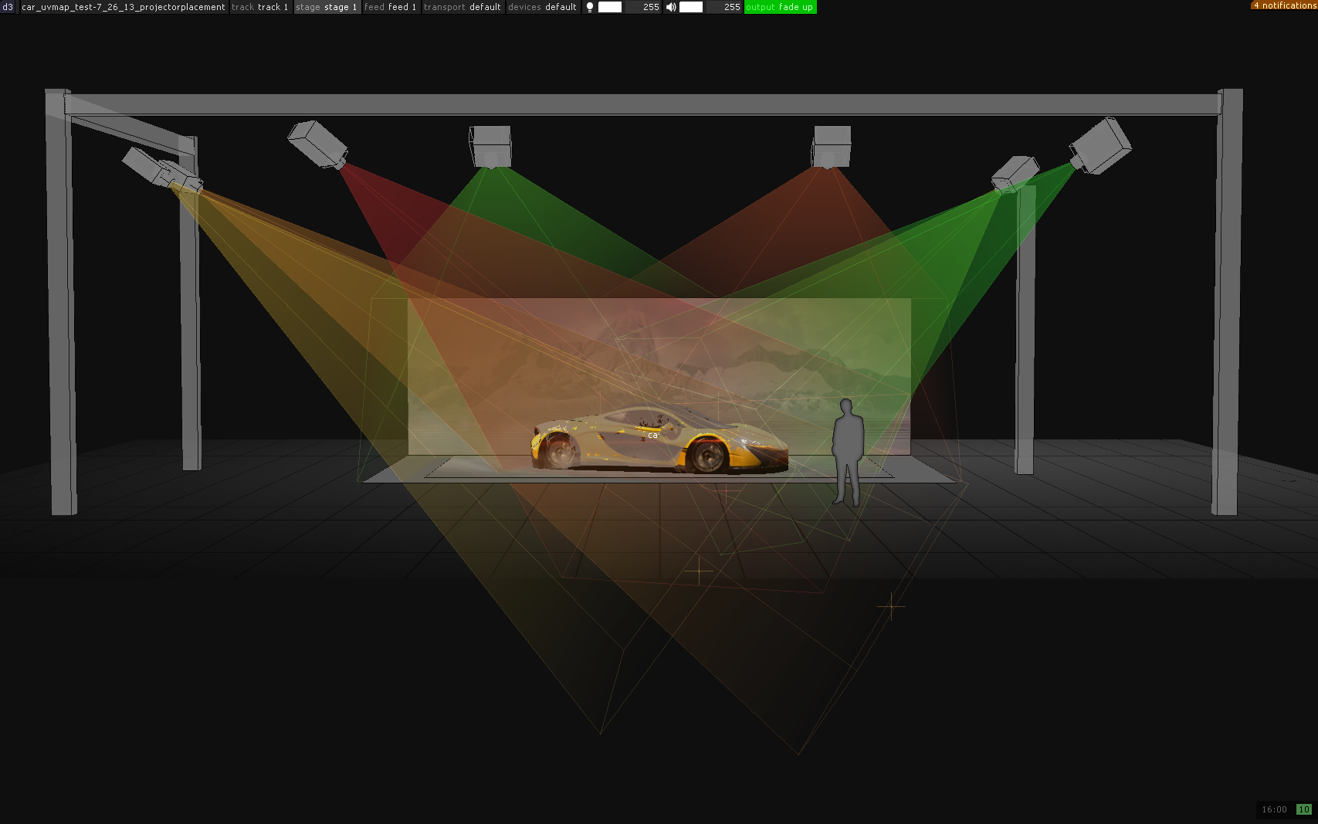This screenshot has width=1318, height=824.
Task: Click the 16:00 clock readout
Action: pyautogui.click(x=1274, y=809)
